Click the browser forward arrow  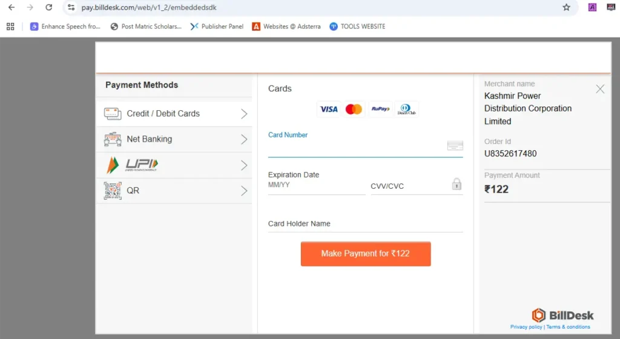click(x=30, y=7)
